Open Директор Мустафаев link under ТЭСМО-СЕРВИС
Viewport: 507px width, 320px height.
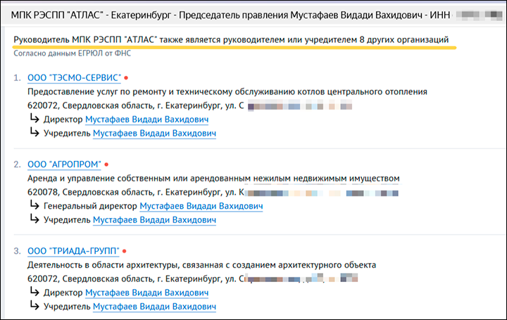pos(146,120)
